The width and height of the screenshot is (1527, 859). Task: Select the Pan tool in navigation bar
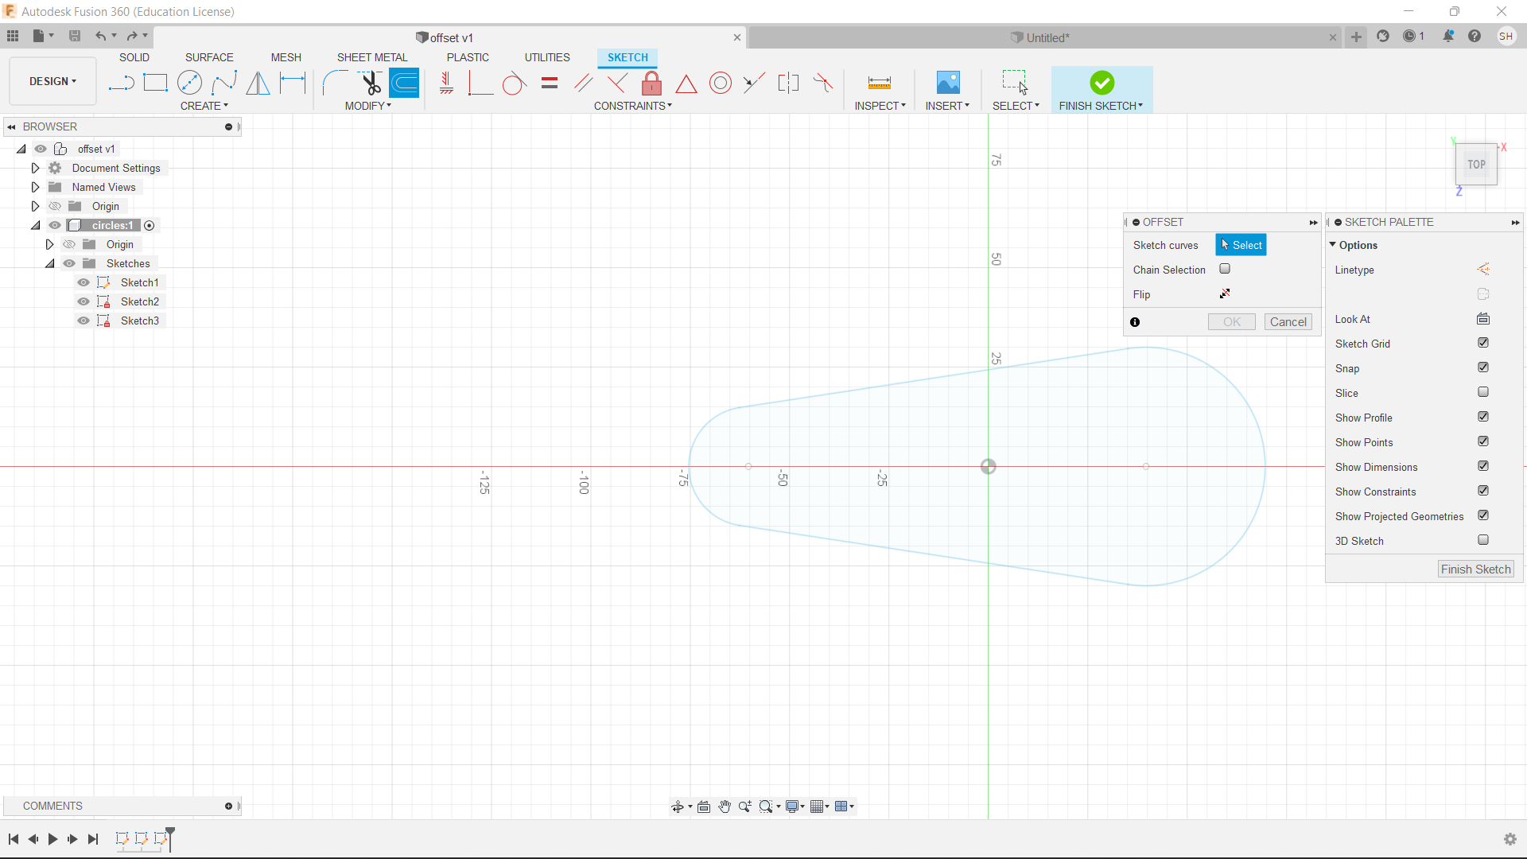[725, 806]
